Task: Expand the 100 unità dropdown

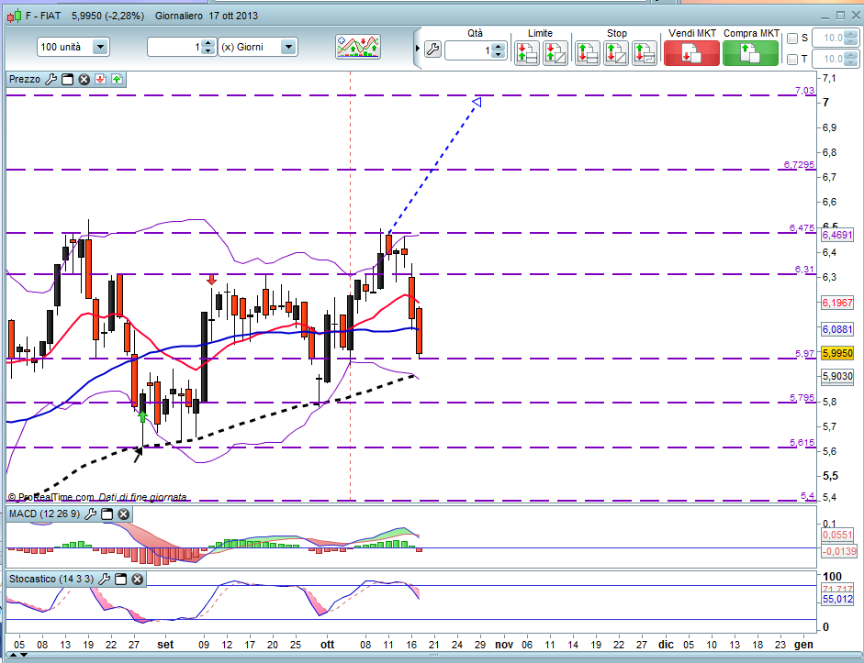Action: pos(100,47)
